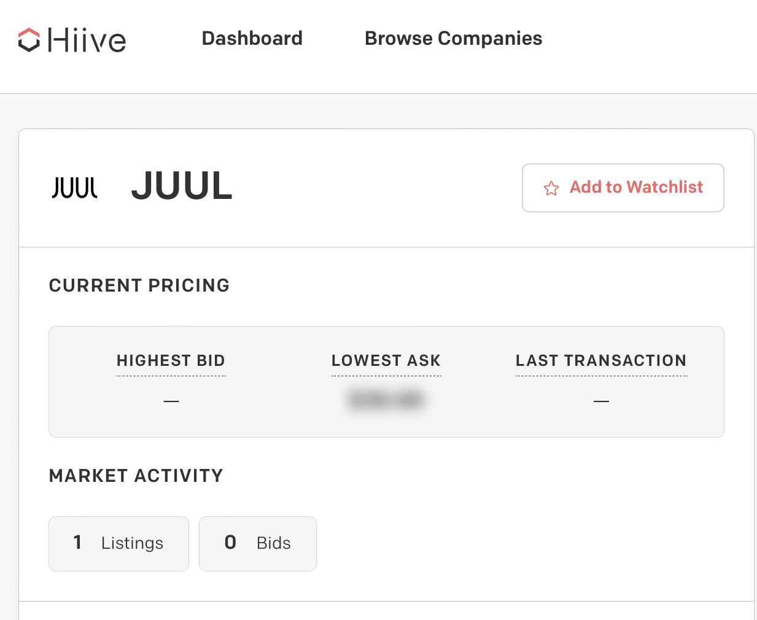Open the Dashboard nav item
Screen dimensions: 757x620
click(252, 39)
